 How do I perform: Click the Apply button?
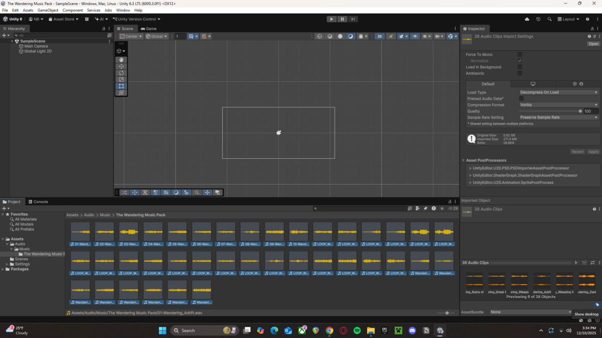pyautogui.click(x=593, y=152)
